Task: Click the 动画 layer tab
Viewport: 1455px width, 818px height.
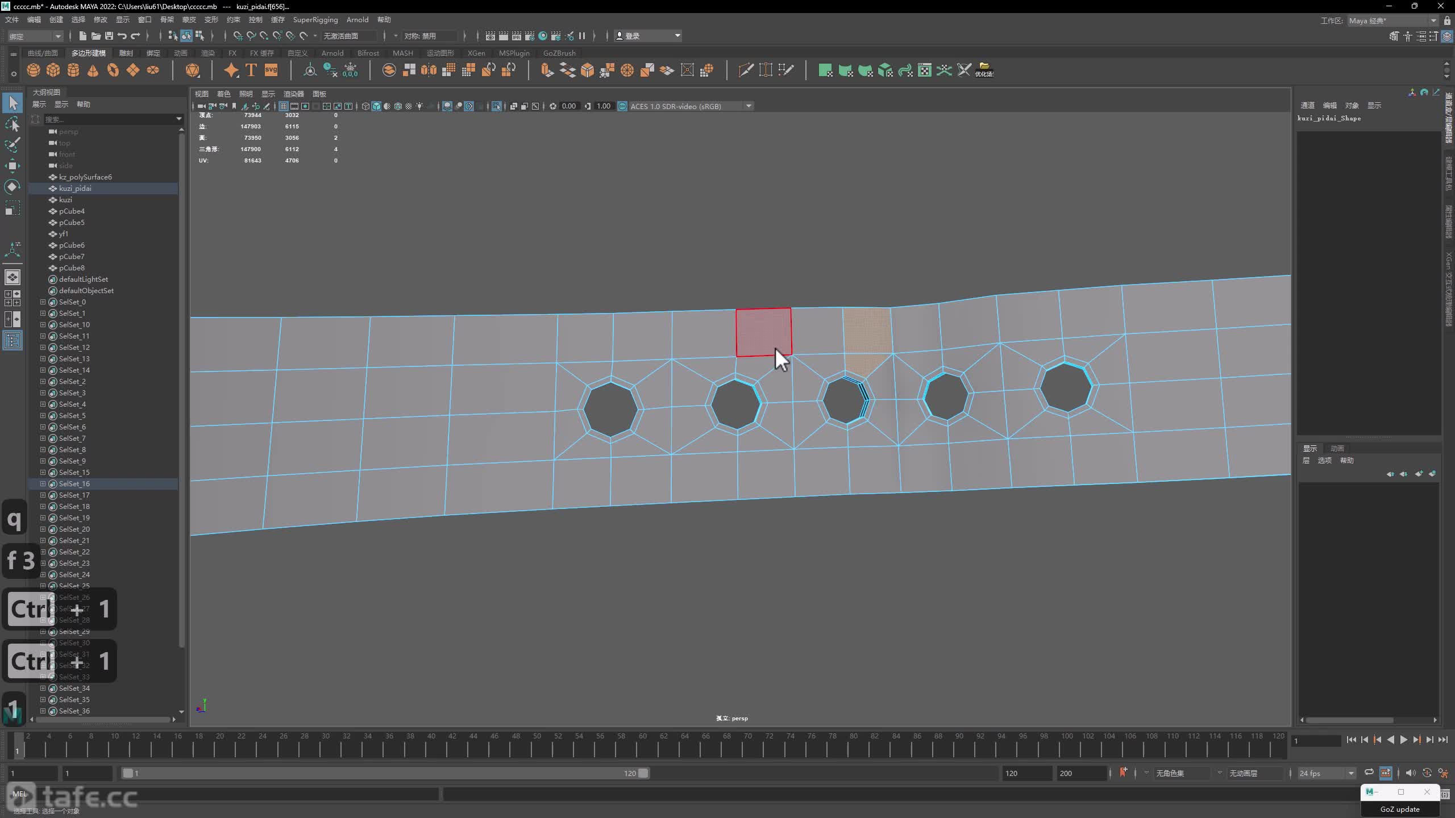Action: coord(1337,448)
